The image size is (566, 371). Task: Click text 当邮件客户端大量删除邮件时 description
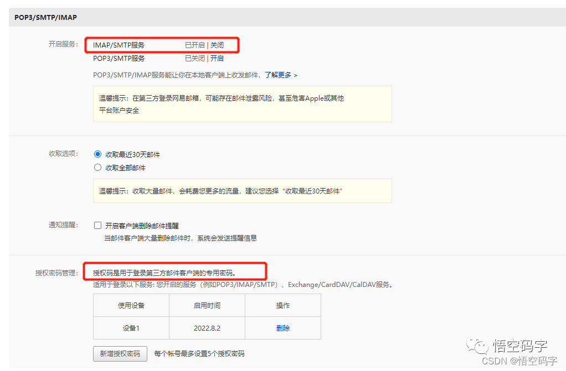(181, 238)
